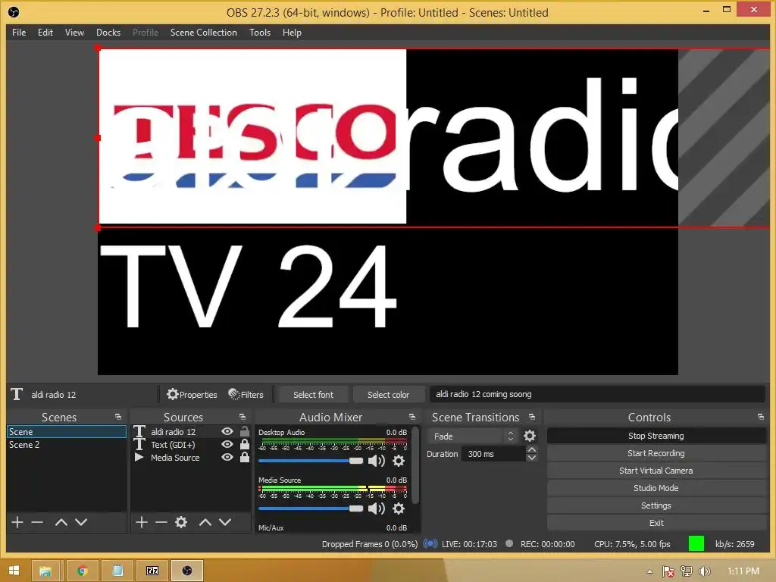The height and width of the screenshot is (582, 776).
Task: Hide aldi radio 12 source visibility
Action: pyautogui.click(x=227, y=431)
